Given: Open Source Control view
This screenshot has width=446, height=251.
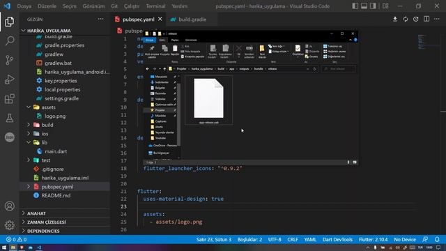Looking at the screenshot, I should click(9, 60).
